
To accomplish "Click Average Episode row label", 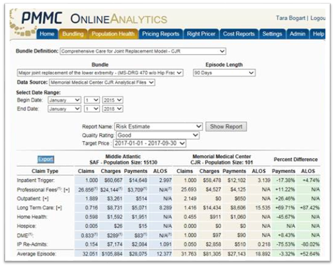I will (x=37, y=254).
